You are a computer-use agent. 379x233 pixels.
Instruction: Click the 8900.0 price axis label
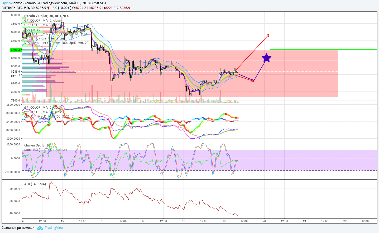[x=16, y=15]
